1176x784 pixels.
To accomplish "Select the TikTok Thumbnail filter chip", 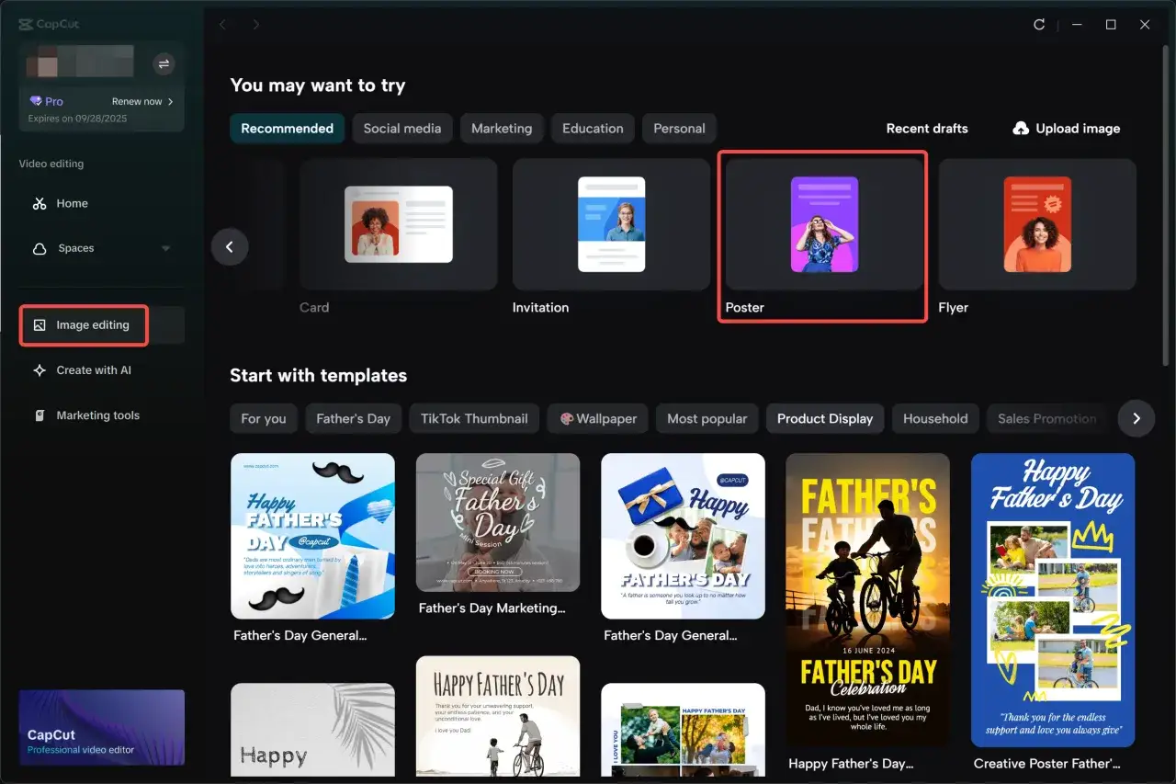I will 474,419.
